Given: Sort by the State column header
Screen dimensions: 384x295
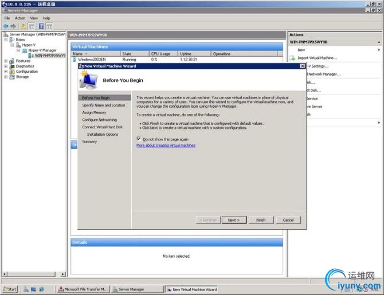Looking at the screenshot, I should (x=135, y=54).
